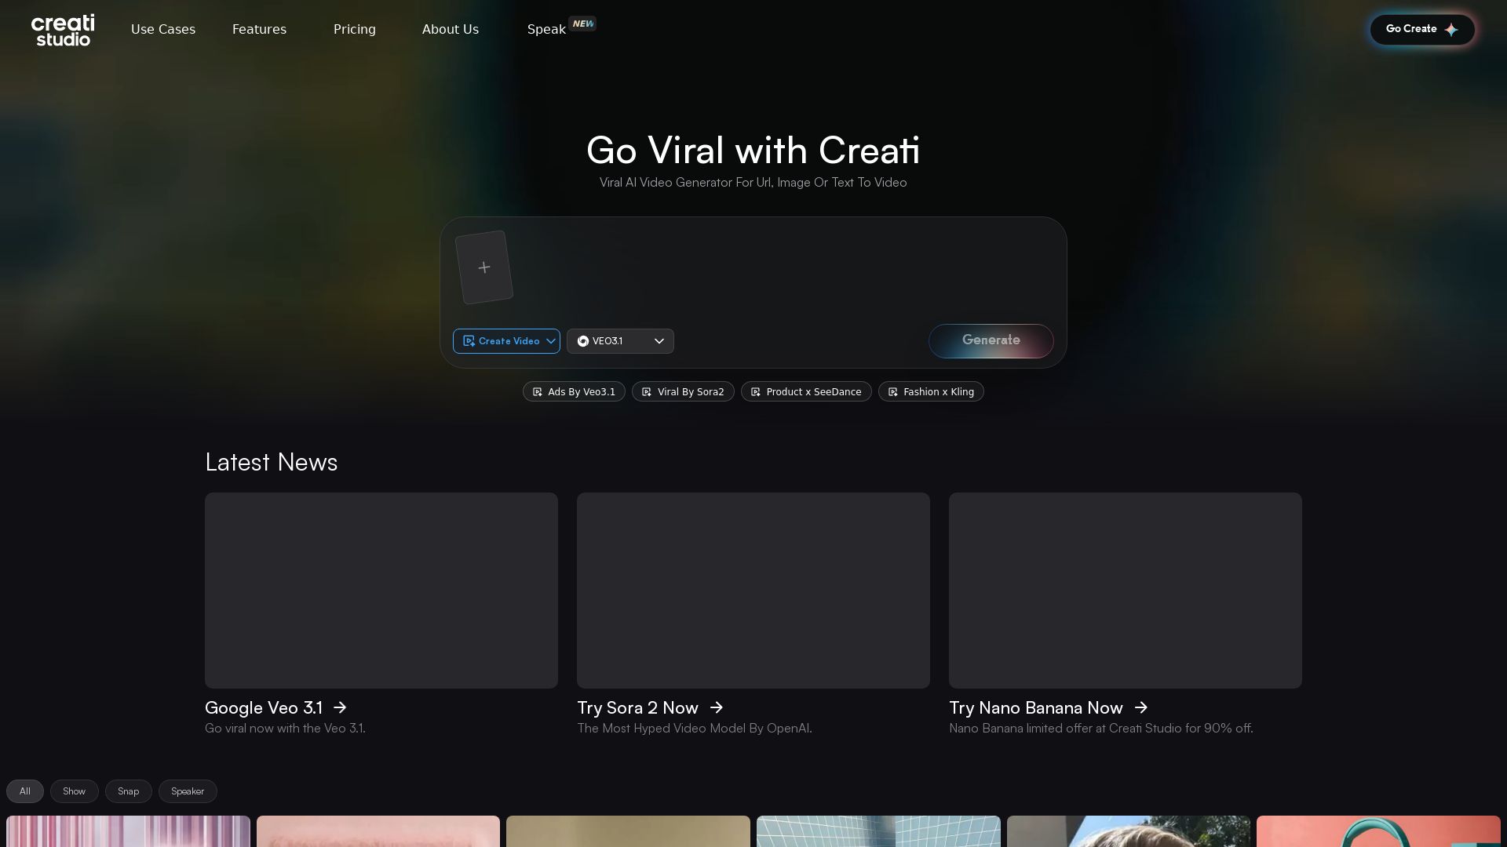The image size is (1507, 847).
Task: Click the arrow icon next to Try Sora 2 Now
Action: point(717,707)
